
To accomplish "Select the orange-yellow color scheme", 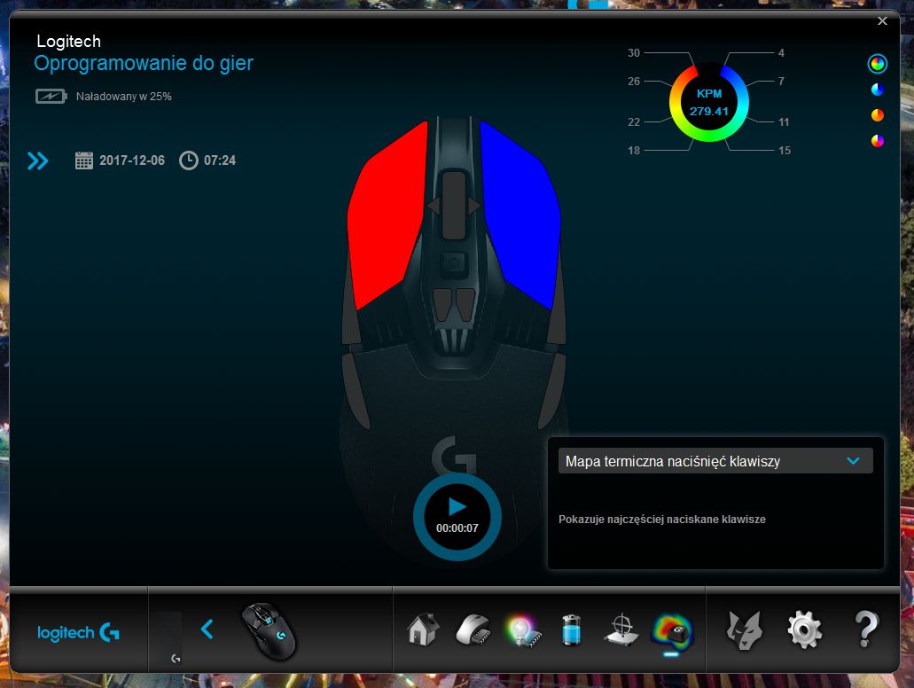I will click(x=878, y=115).
